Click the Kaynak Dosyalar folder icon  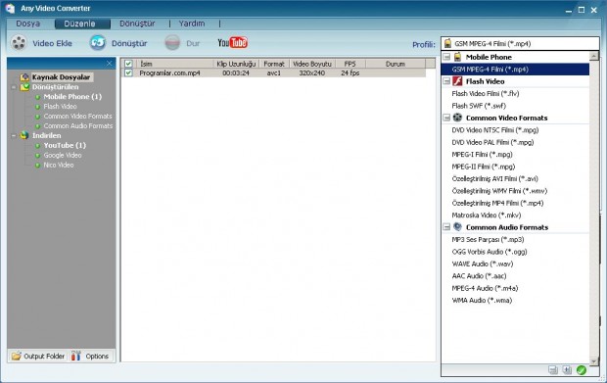click(x=24, y=77)
